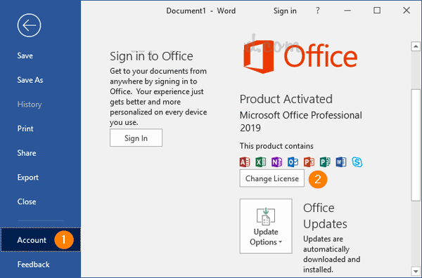Click the scrollbar down arrow
The image size is (422, 278).
click(x=416, y=271)
